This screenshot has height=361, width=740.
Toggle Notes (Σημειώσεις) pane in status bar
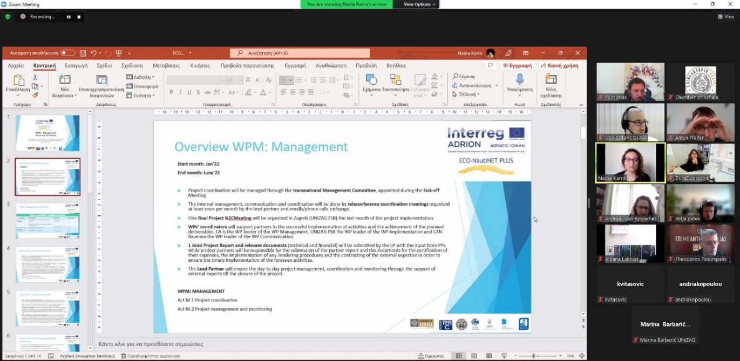(431, 356)
